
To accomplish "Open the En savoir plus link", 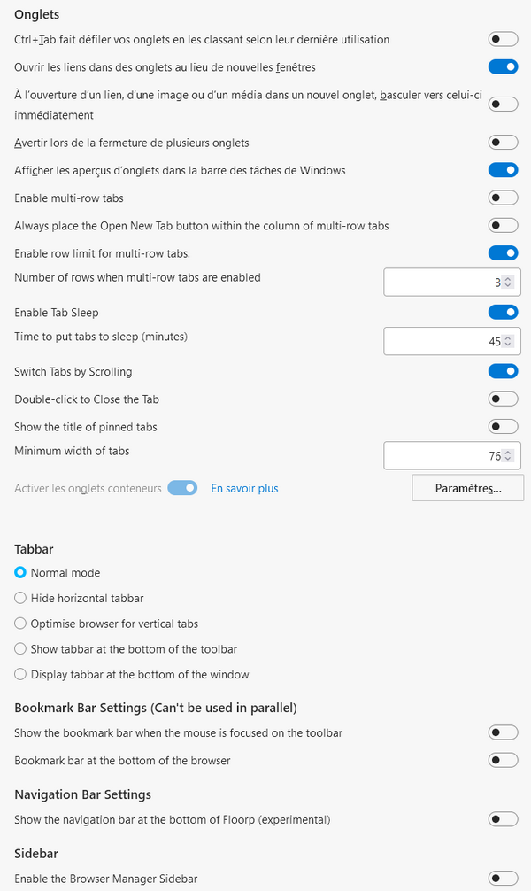I will 244,488.
